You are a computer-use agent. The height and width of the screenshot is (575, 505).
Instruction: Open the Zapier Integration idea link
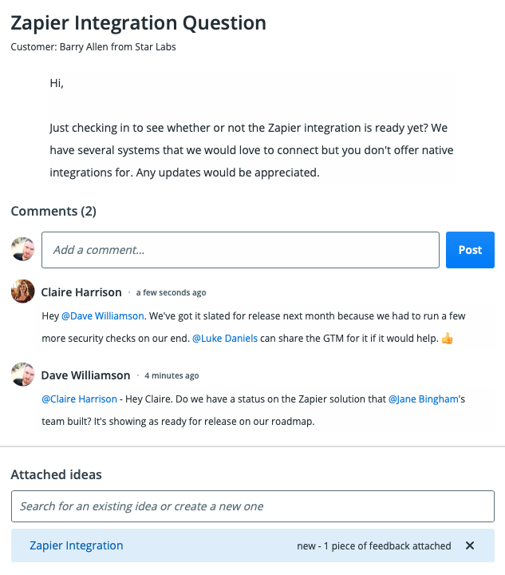pyautogui.click(x=77, y=545)
